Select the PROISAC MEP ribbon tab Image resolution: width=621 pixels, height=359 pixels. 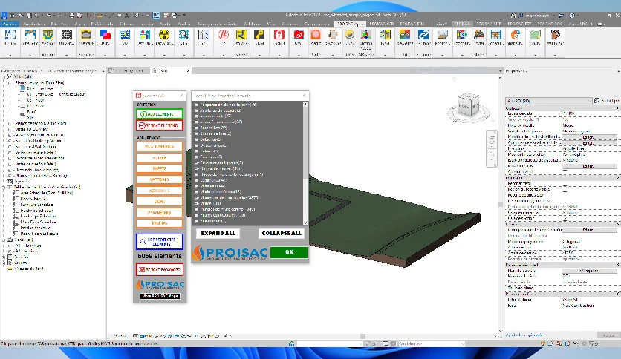coord(489,24)
